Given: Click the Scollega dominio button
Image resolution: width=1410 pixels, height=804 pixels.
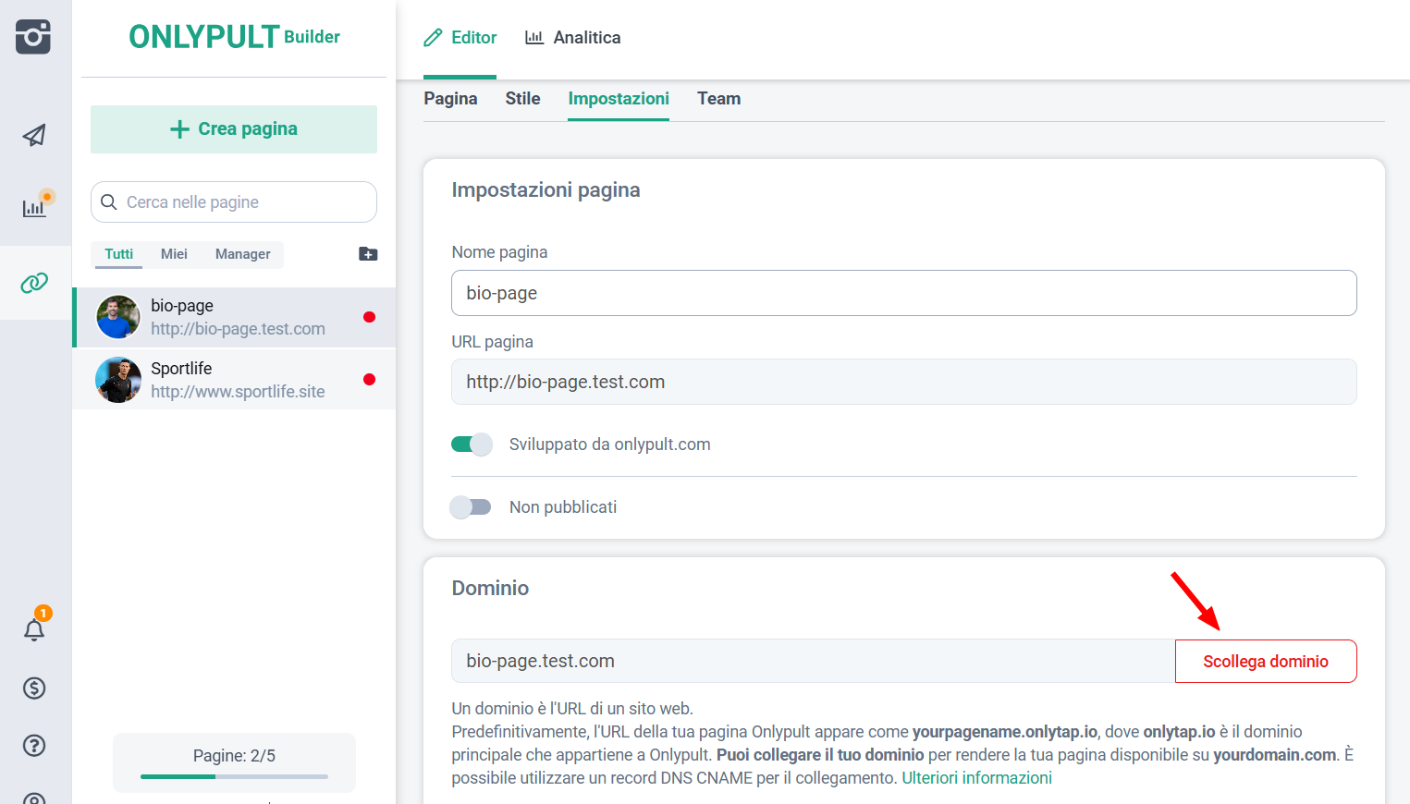Looking at the screenshot, I should (x=1265, y=662).
